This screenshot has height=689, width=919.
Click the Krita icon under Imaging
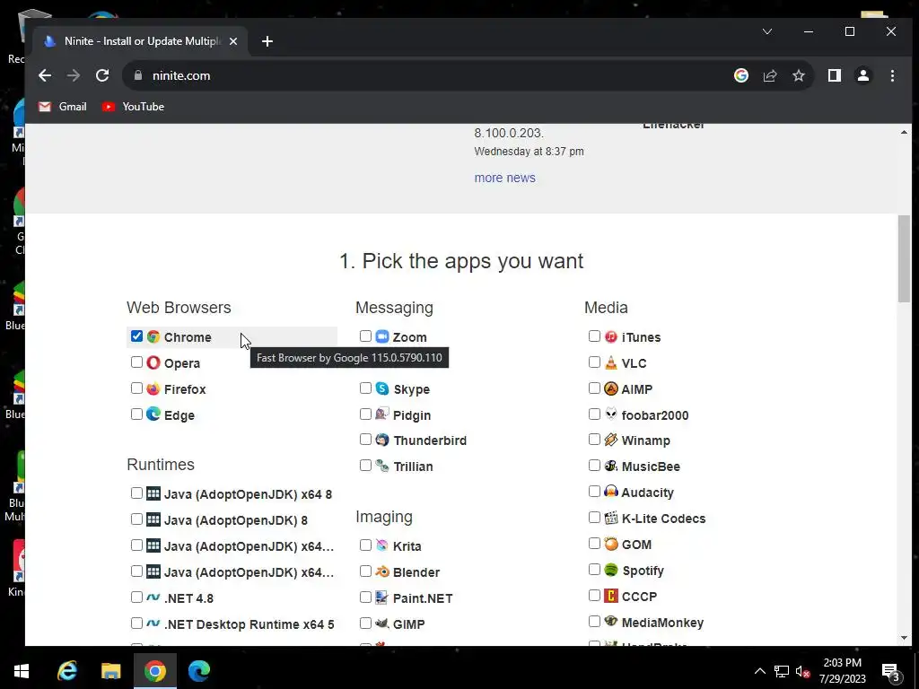coord(382,545)
